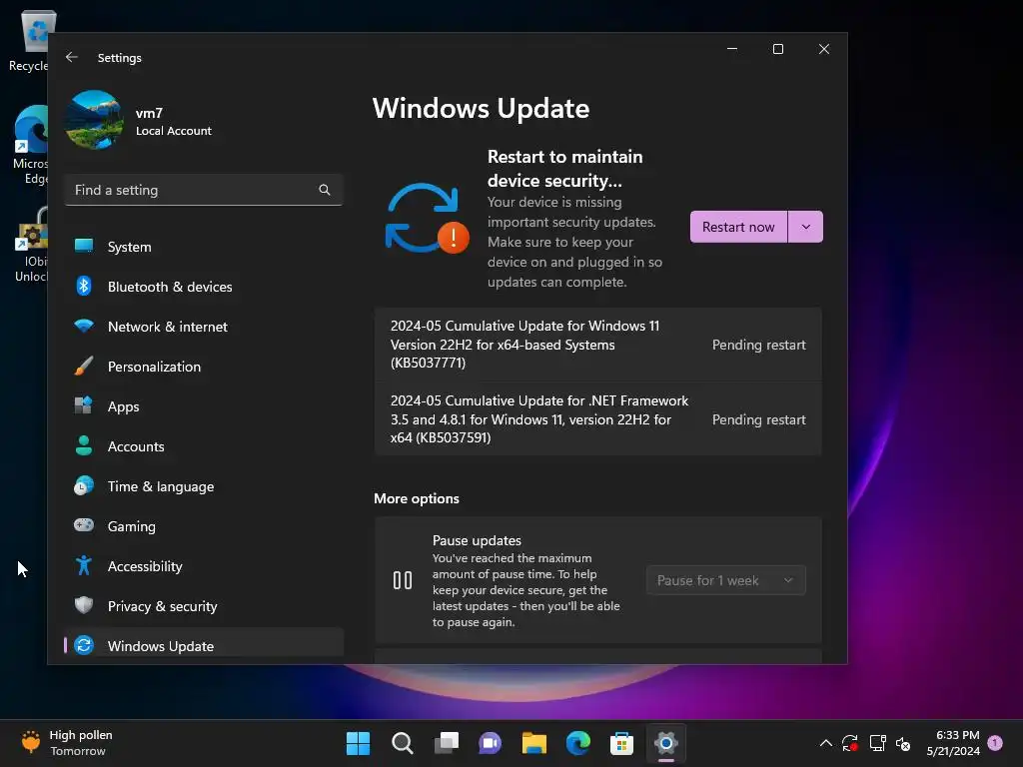Click the back arrow in Settings

click(x=72, y=57)
